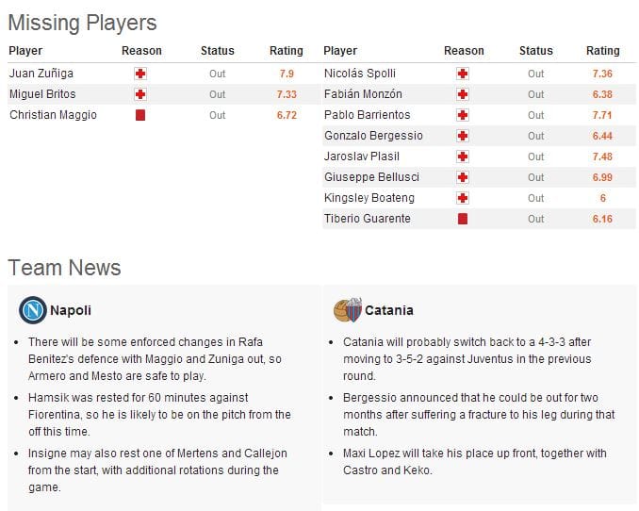The height and width of the screenshot is (511, 639).
Task: Click Juan Zuñiga's 7.9 rating value
Action: tap(287, 74)
